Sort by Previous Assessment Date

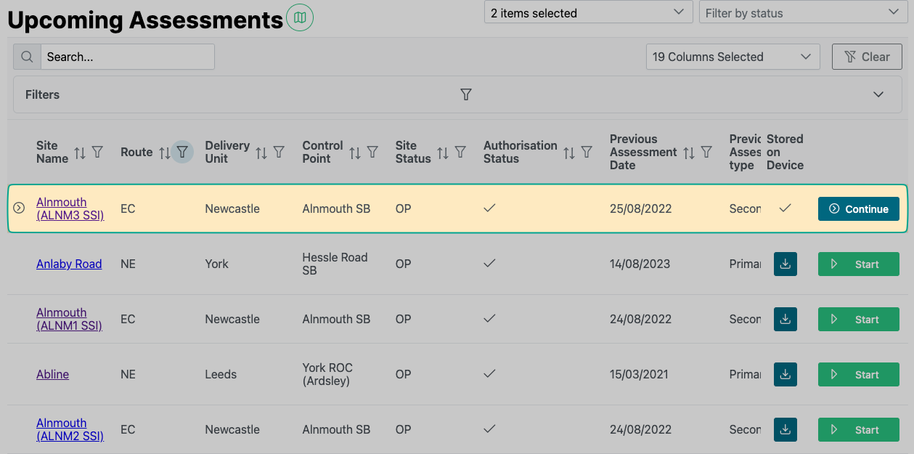pos(689,153)
